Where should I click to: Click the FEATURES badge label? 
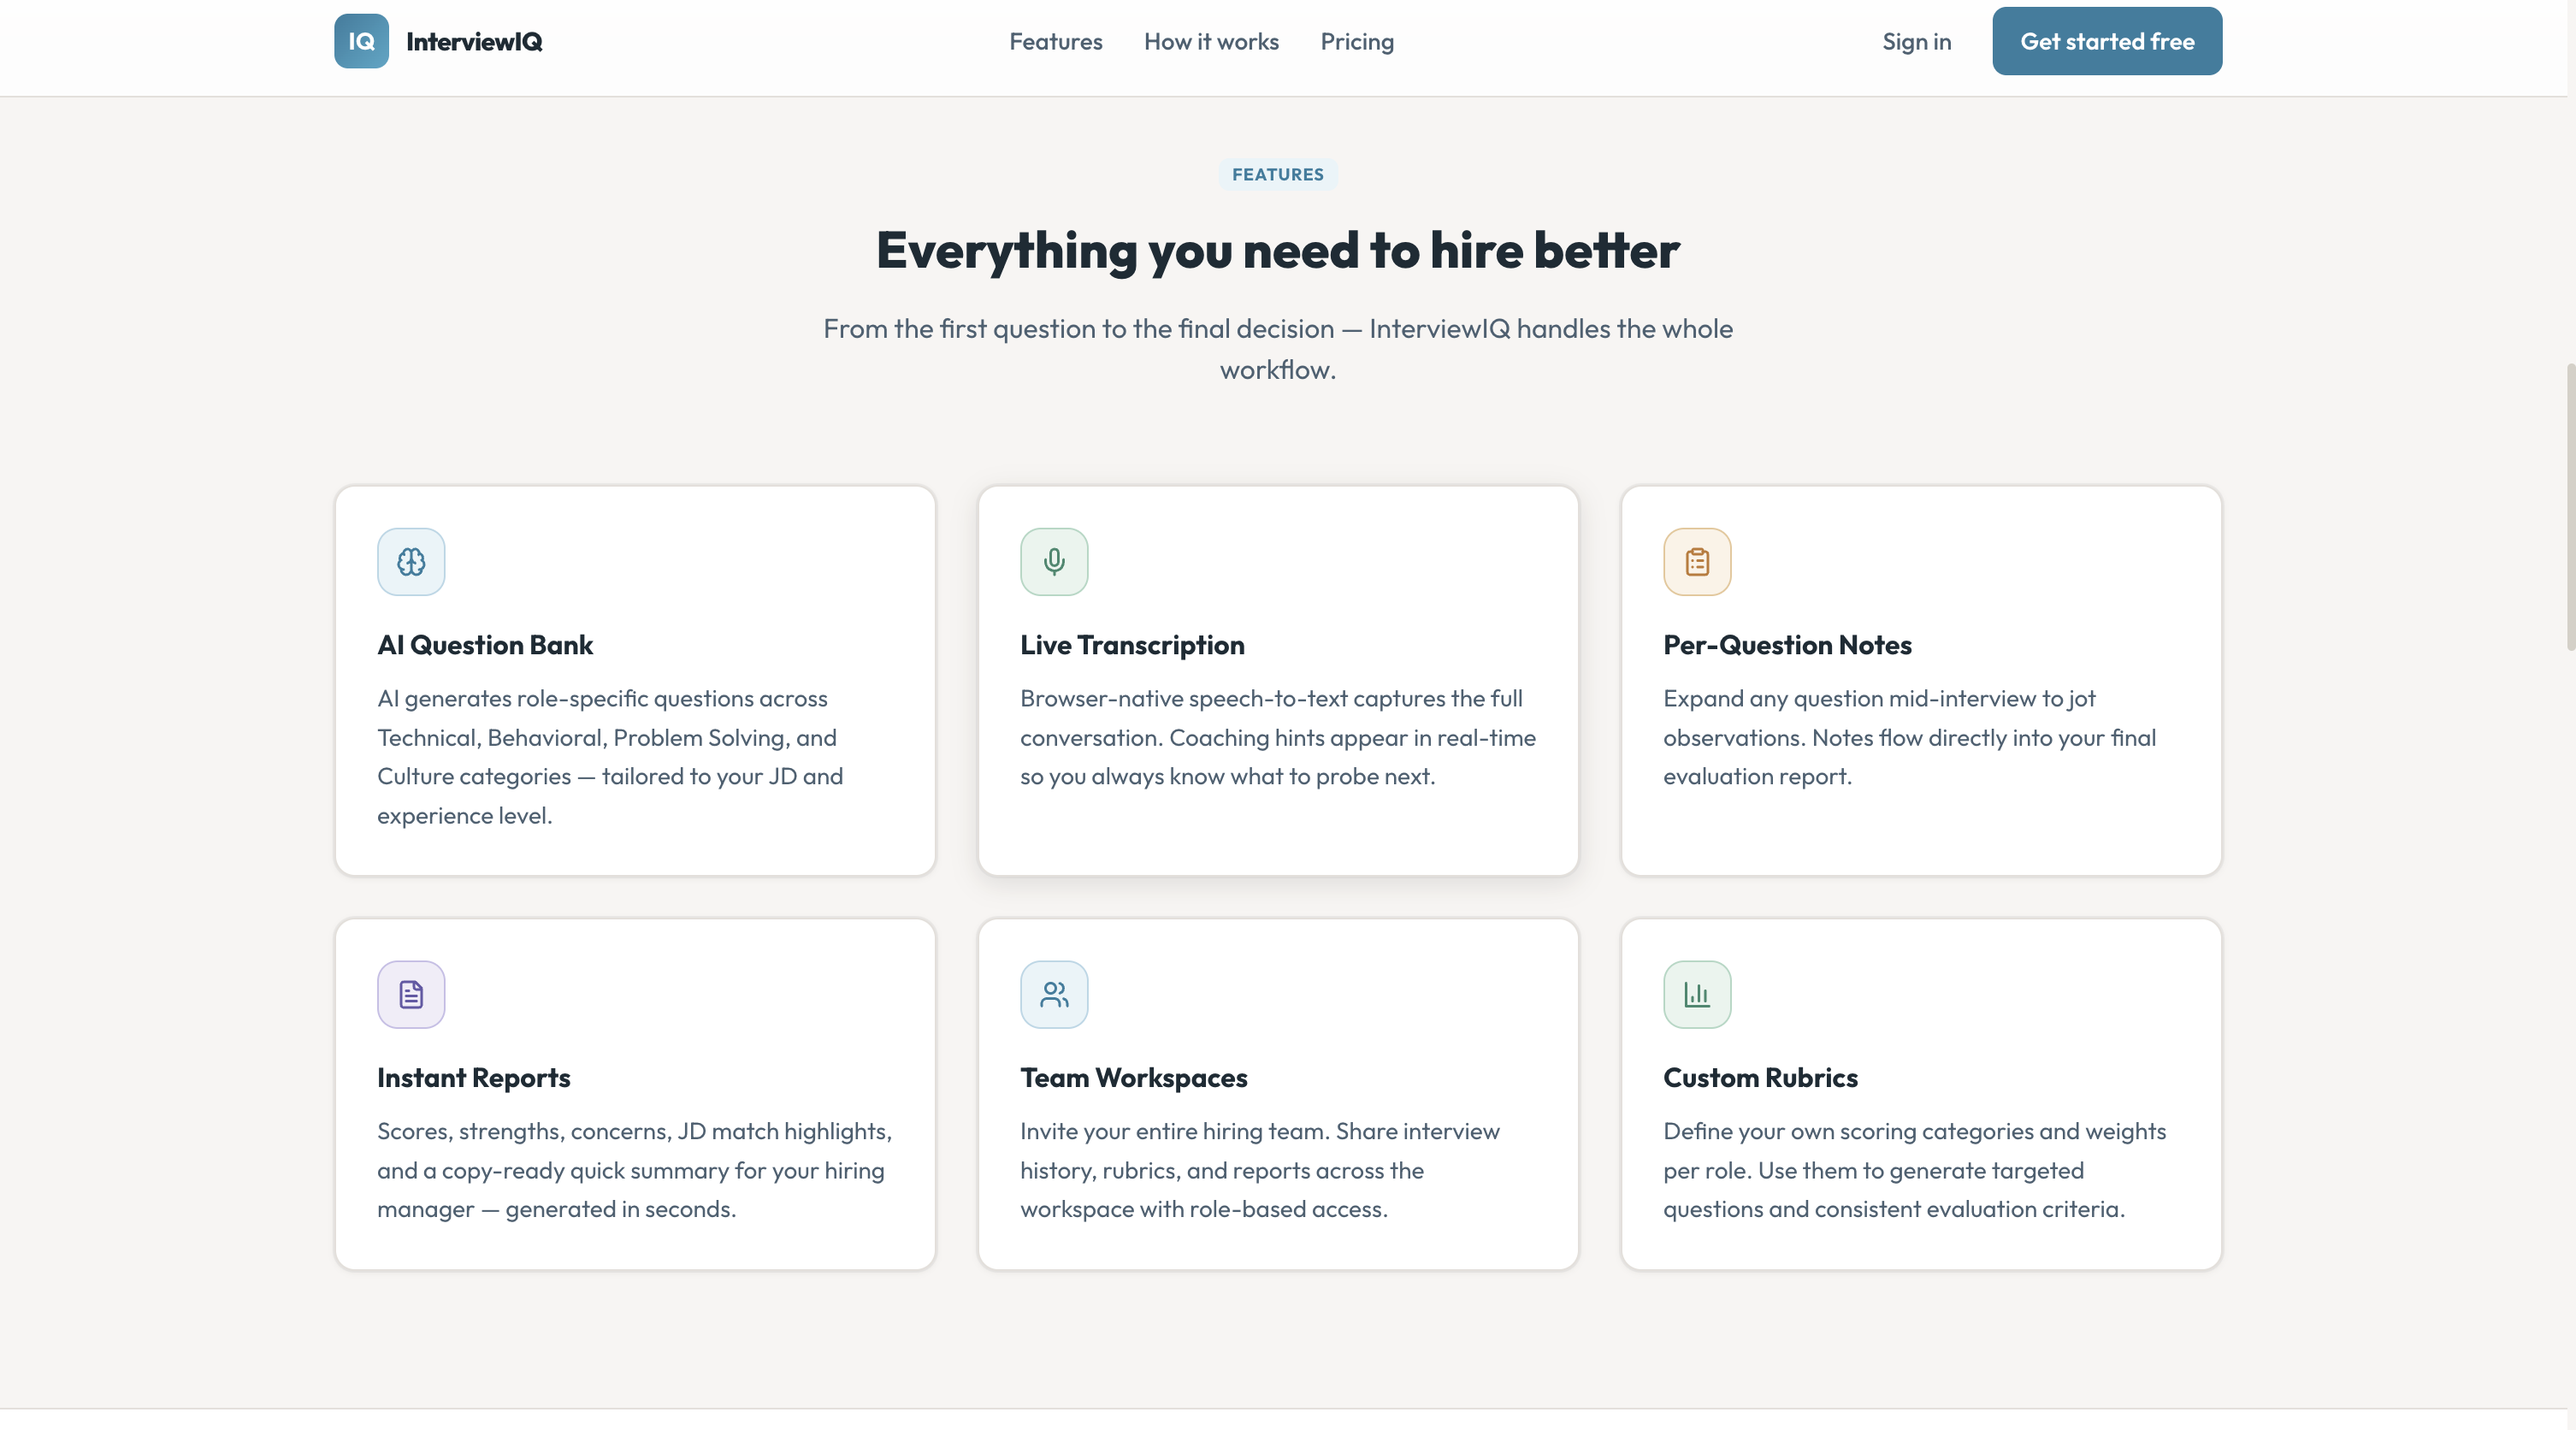(x=1277, y=174)
